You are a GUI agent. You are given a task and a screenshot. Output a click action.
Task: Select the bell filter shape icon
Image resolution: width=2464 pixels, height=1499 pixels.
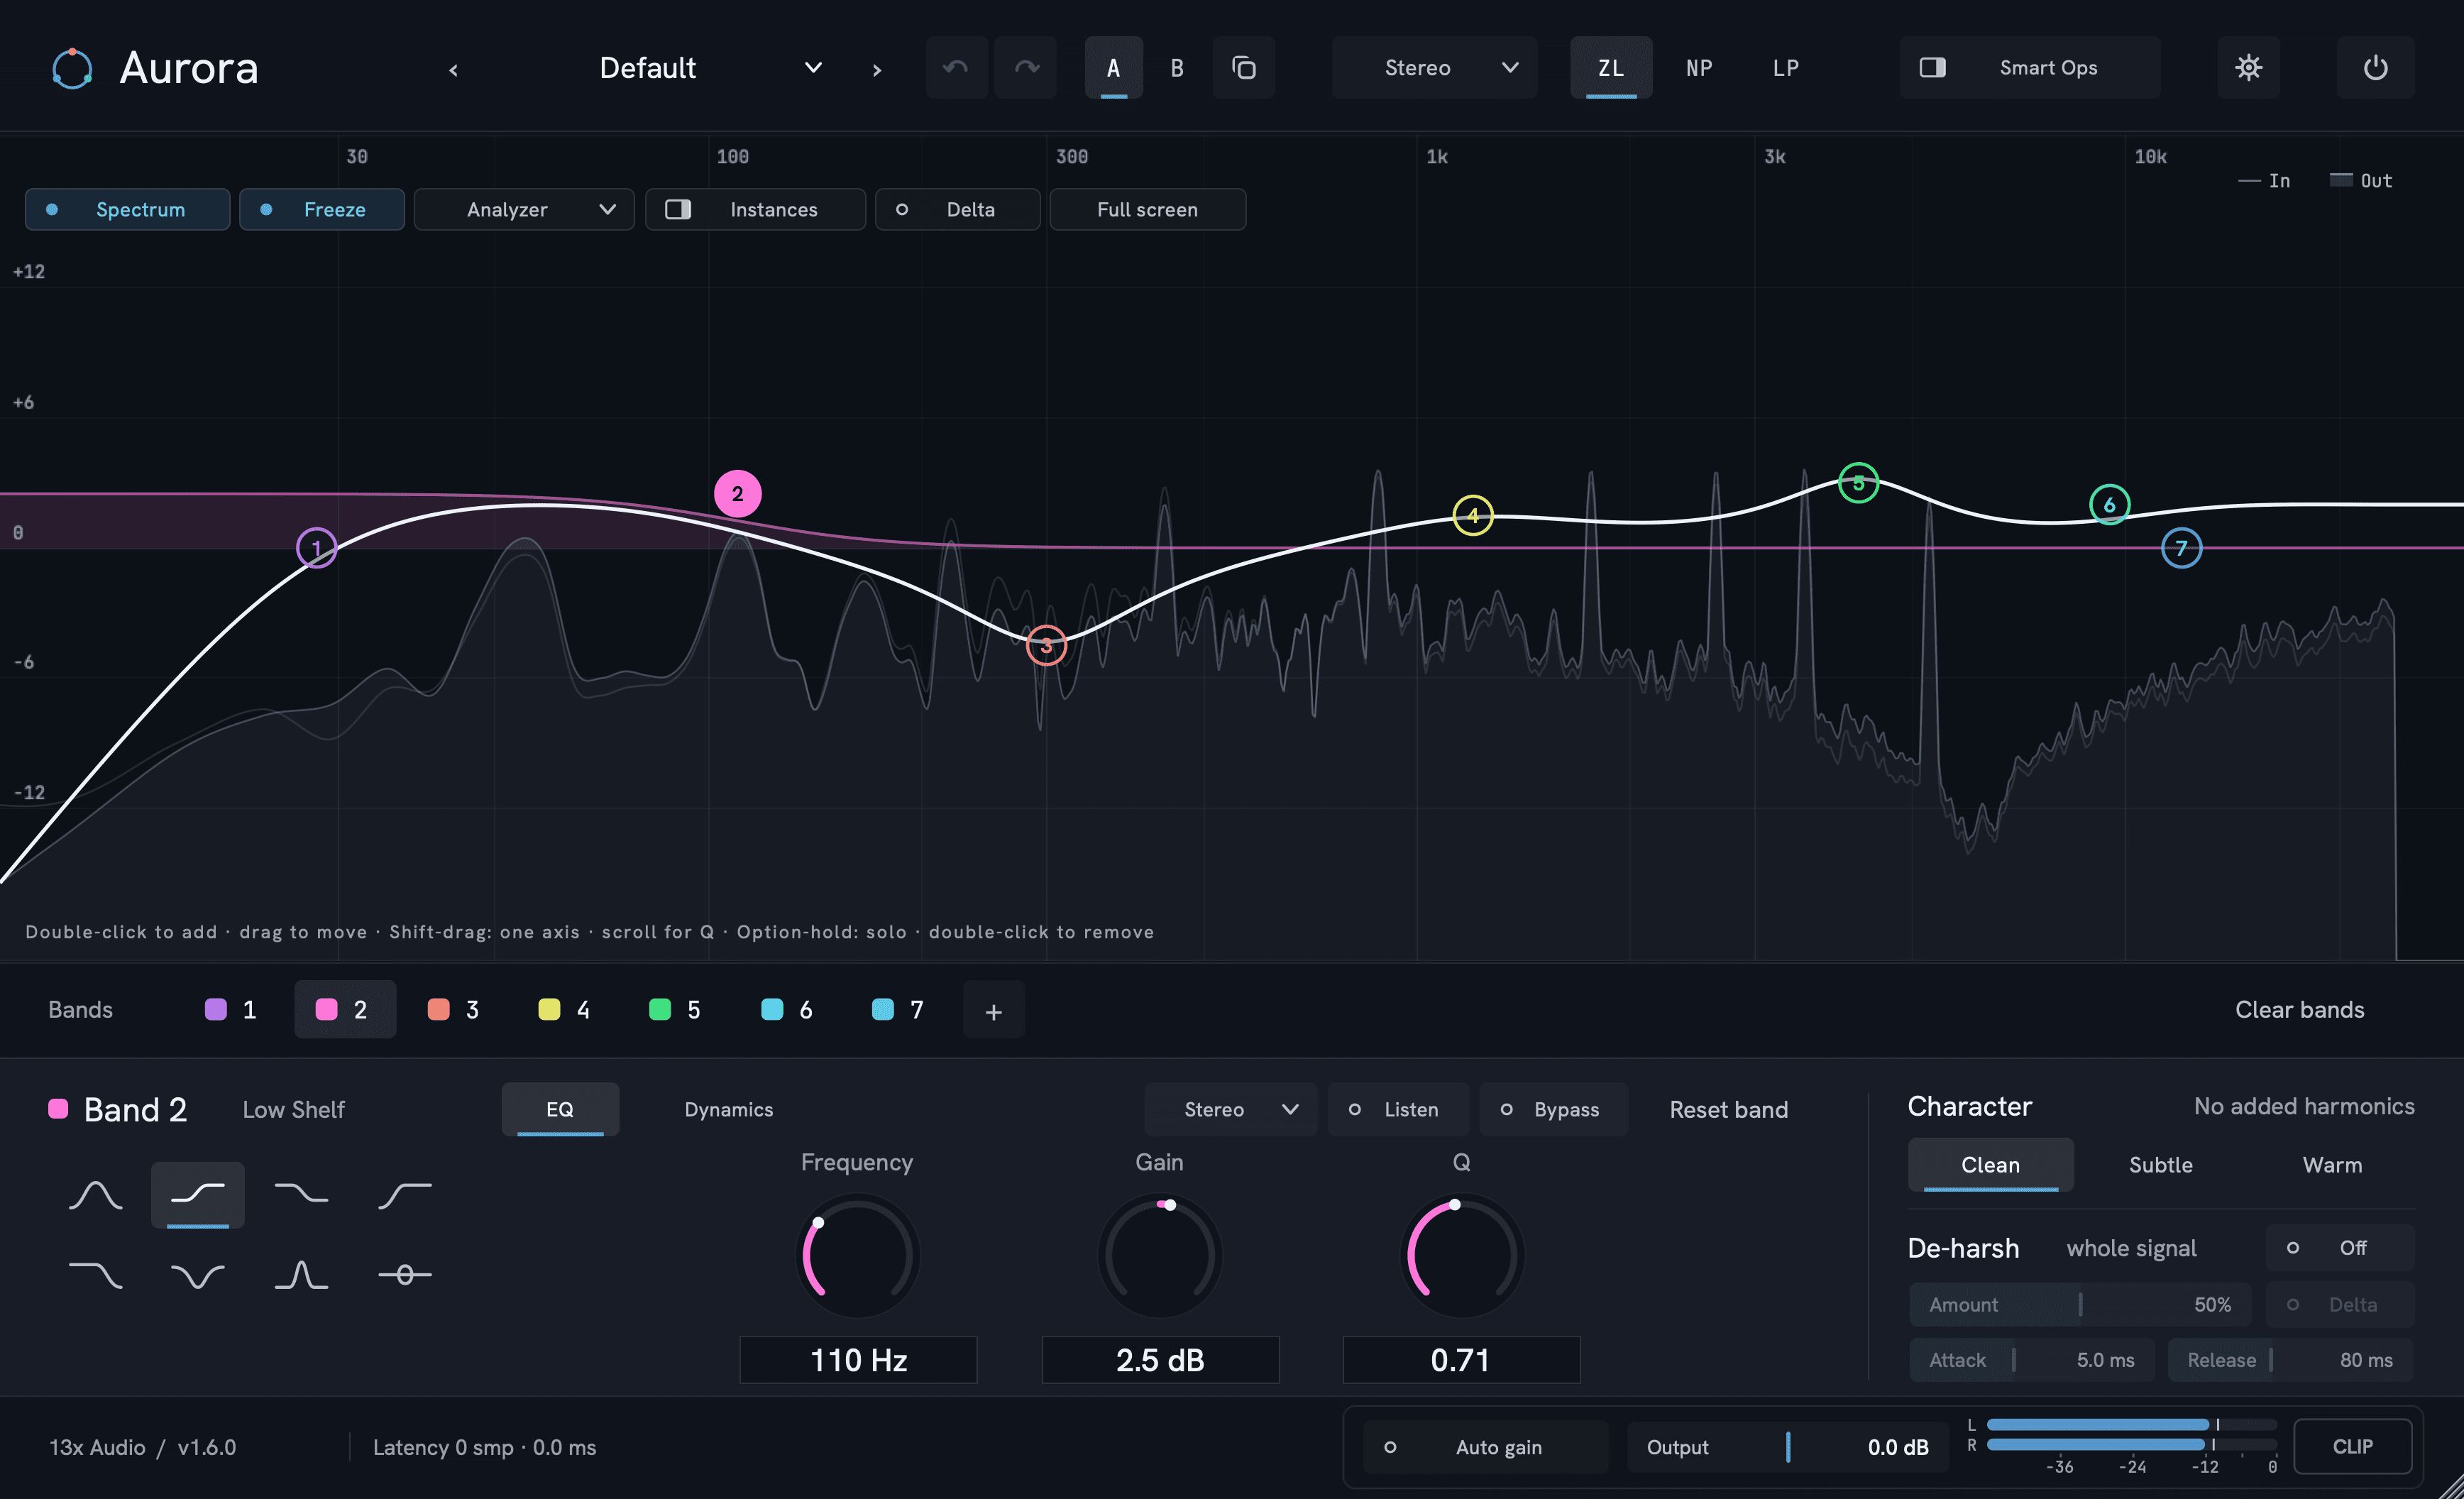[95, 1195]
